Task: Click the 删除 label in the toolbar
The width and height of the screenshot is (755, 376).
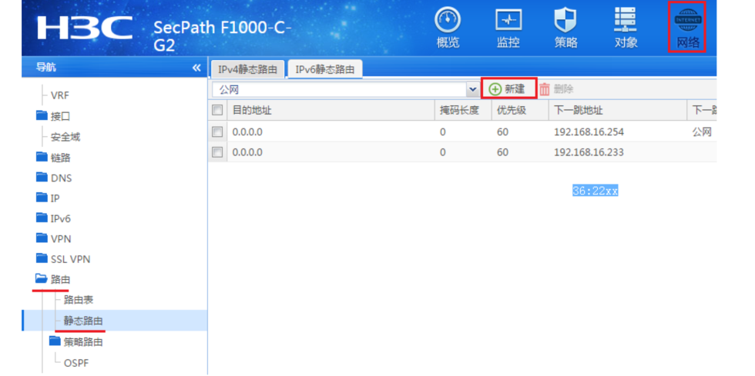Action: click(563, 89)
